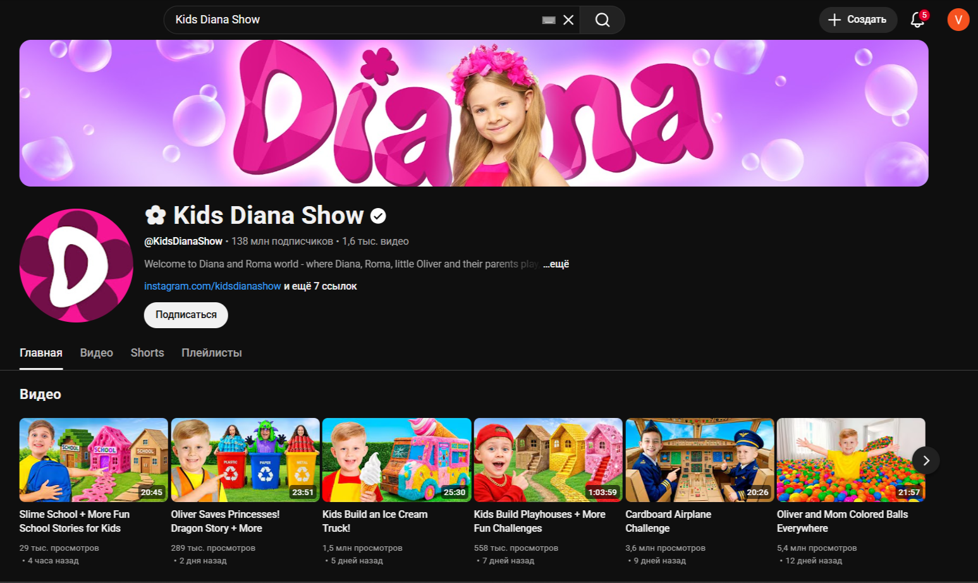This screenshot has width=978, height=583.
Task: Open the Ice Cream Truck video thumbnail
Action: (x=397, y=460)
